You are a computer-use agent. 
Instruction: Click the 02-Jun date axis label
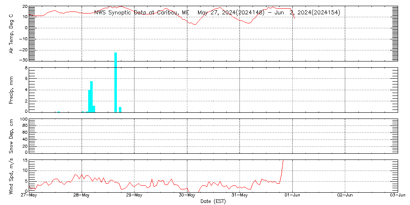(345, 196)
